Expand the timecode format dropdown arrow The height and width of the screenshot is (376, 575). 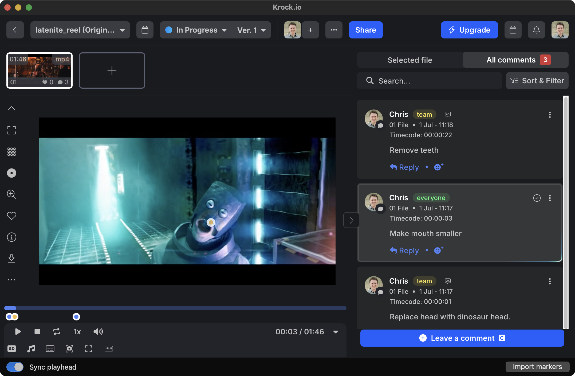point(336,332)
